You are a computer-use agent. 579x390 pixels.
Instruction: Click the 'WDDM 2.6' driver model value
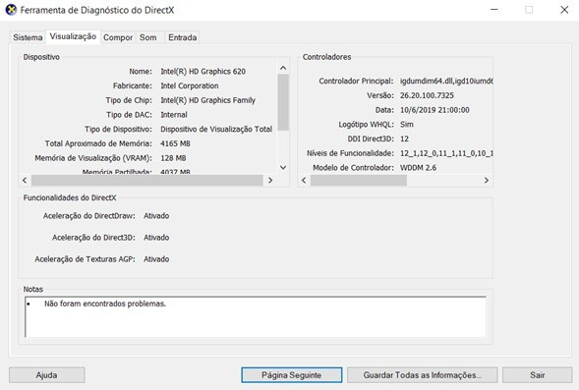click(418, 168)
